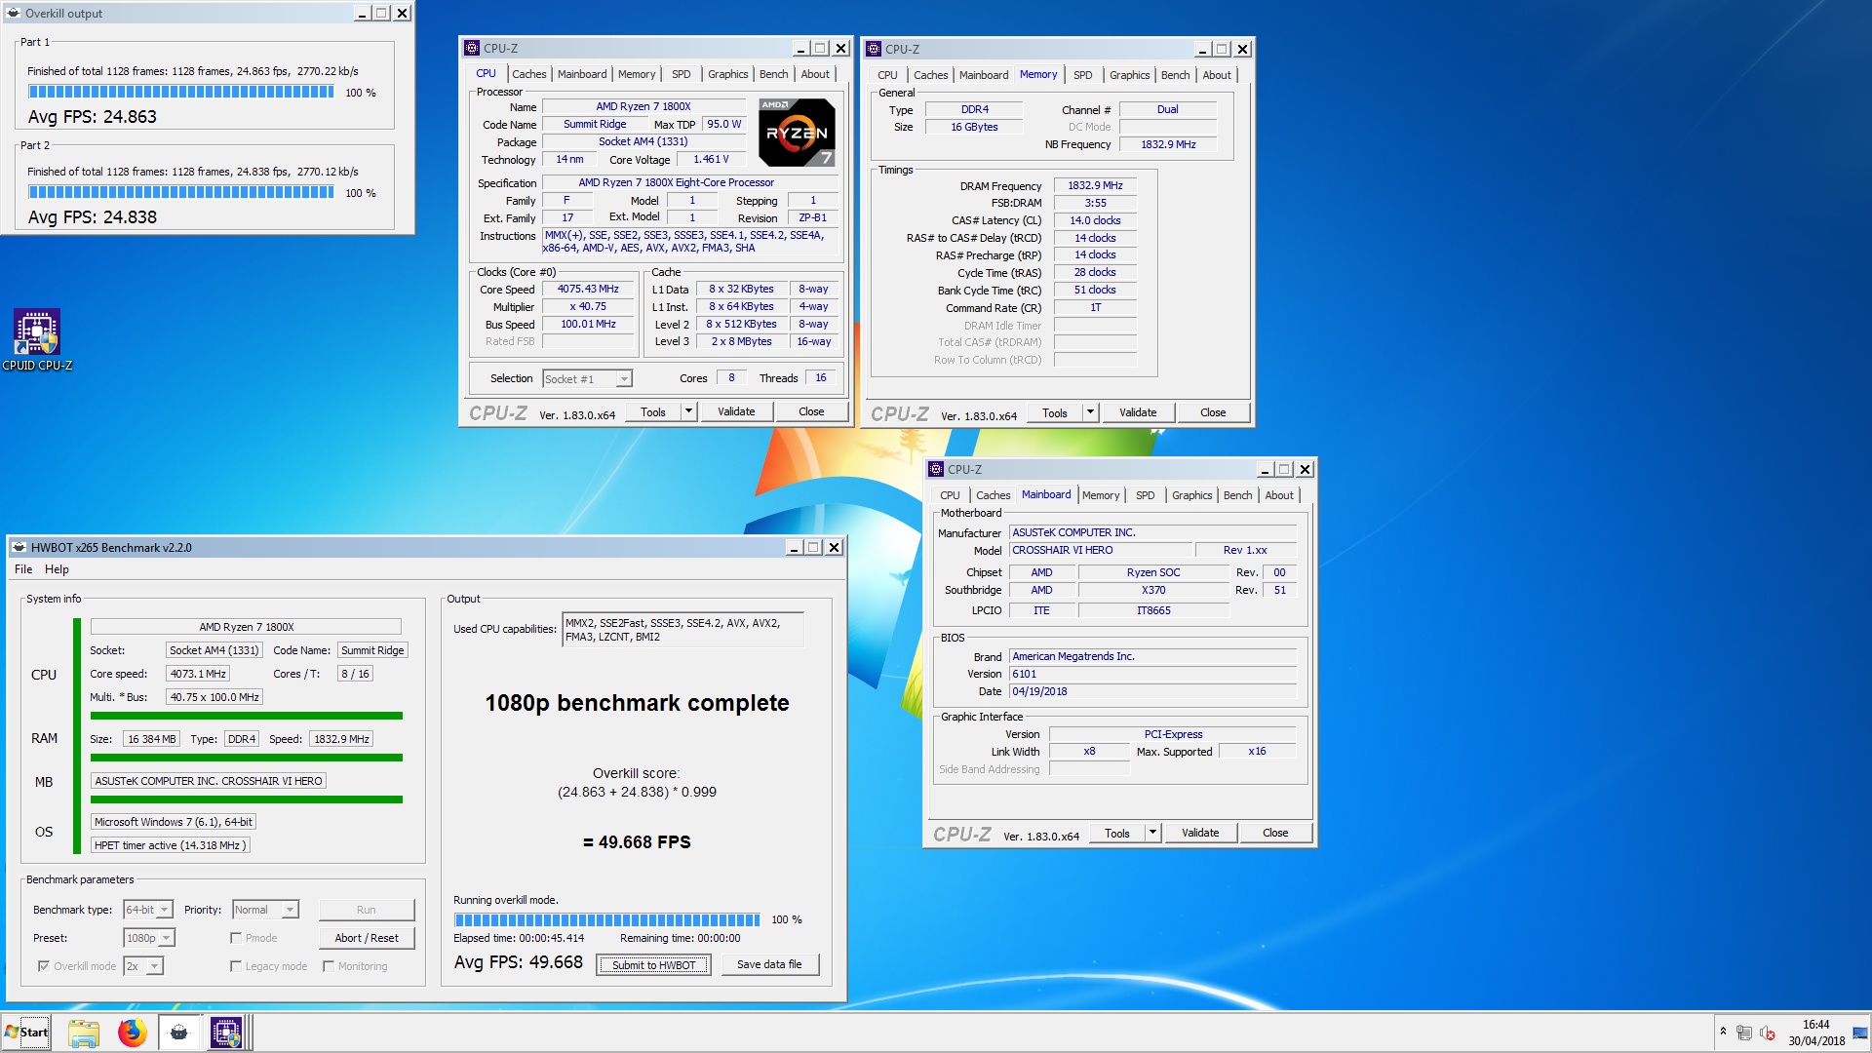Viewport: 1872px width, 1053px height.
Task: Click the DRAM Frequency 1832.9 MHz field
Action: [1095, 185]
